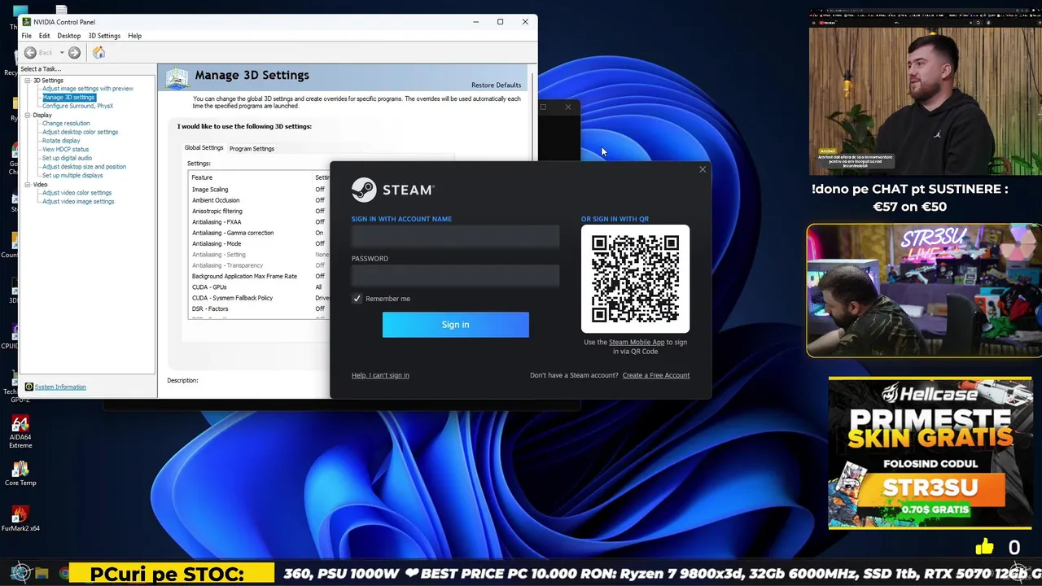This screenshot has width=1042, height=586.
Task: Select Manage 3D settings tree item
Action: click(x=68, y=98)
